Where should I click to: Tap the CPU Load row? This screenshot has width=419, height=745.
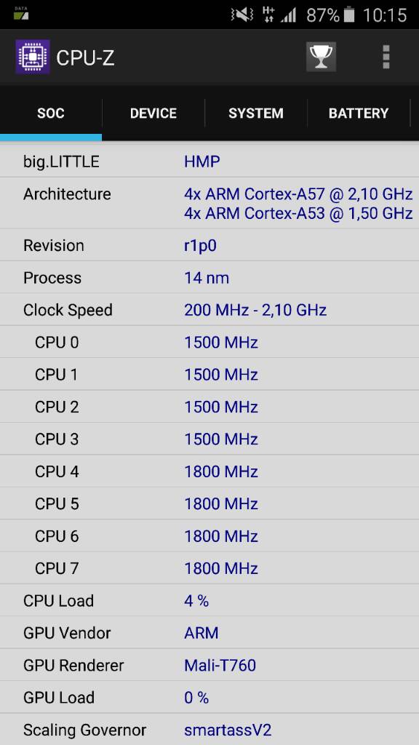coord(209,600)
